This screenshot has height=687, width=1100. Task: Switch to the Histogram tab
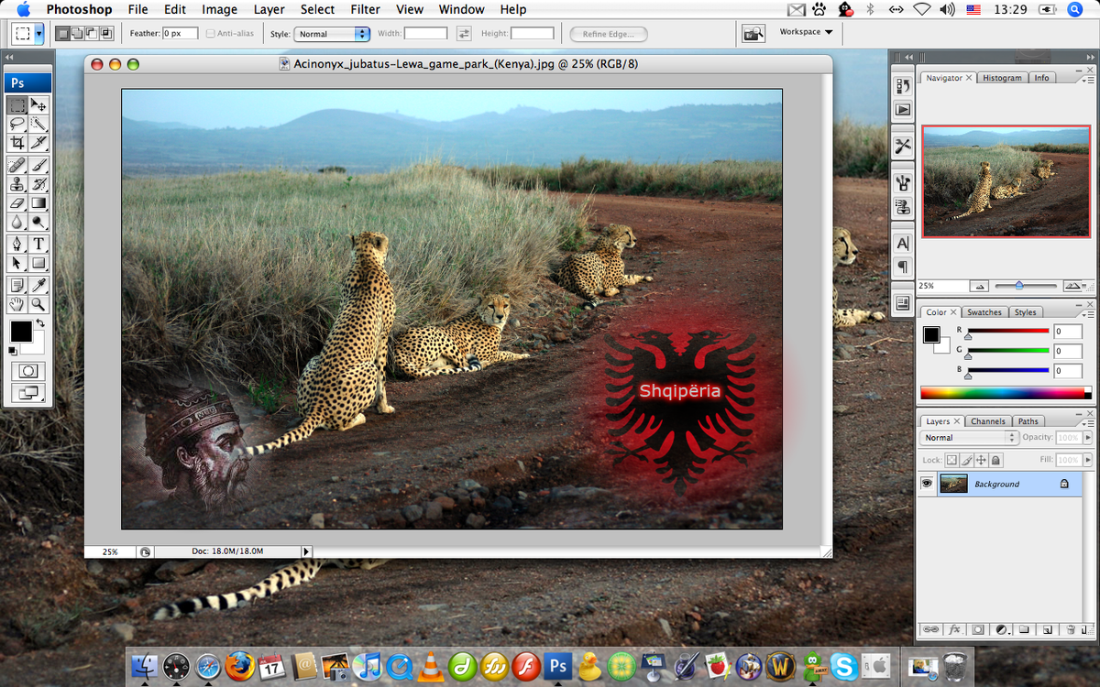click(1002, 78)
